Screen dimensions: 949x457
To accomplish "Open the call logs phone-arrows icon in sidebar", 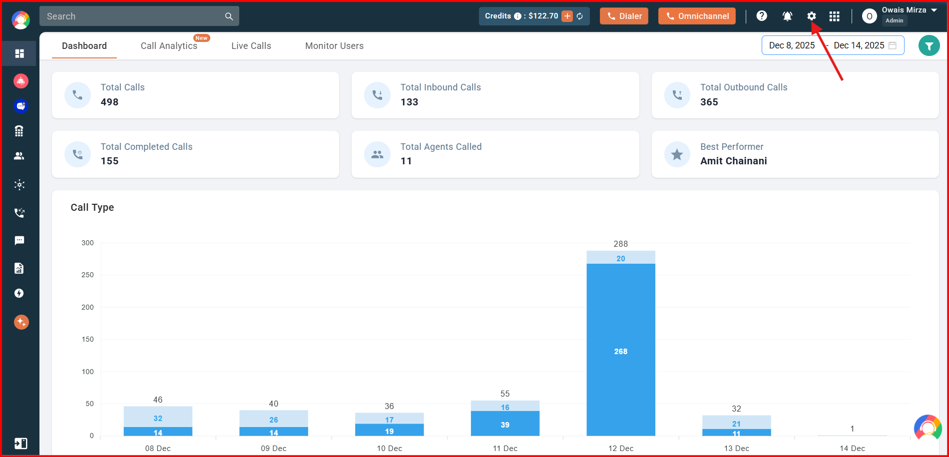I will click(x=19, y=213).
